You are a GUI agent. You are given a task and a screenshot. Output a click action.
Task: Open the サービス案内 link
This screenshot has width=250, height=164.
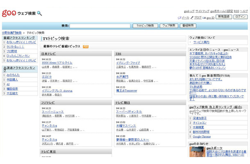click(x=201, y=42)
